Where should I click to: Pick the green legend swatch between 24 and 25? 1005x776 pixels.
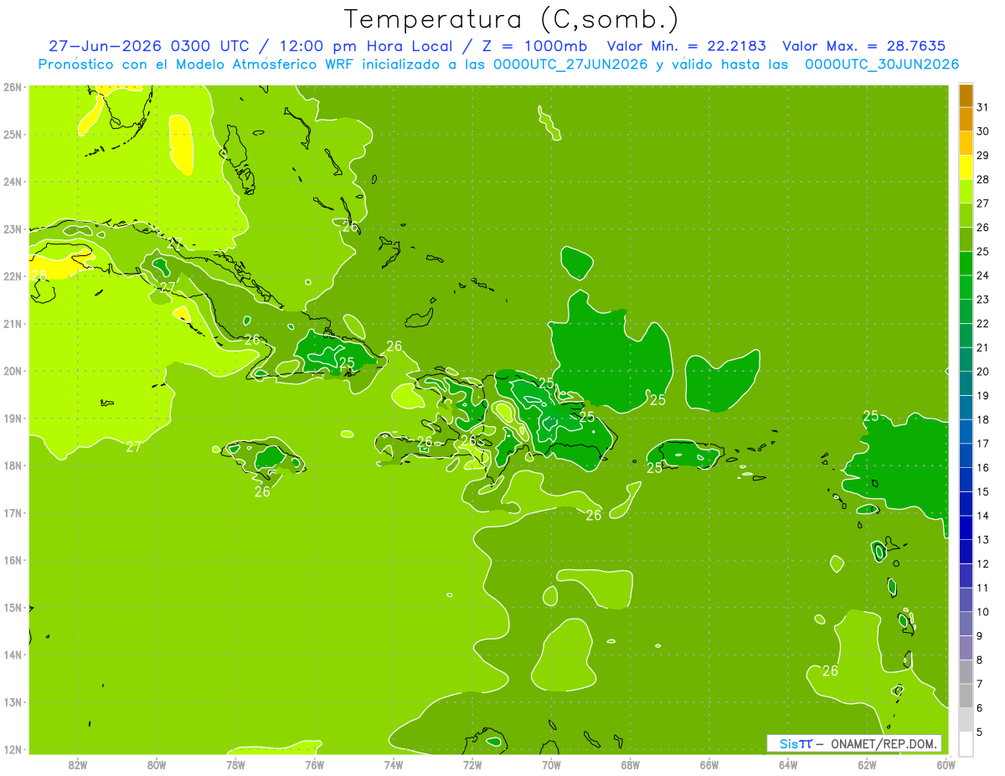966,264
